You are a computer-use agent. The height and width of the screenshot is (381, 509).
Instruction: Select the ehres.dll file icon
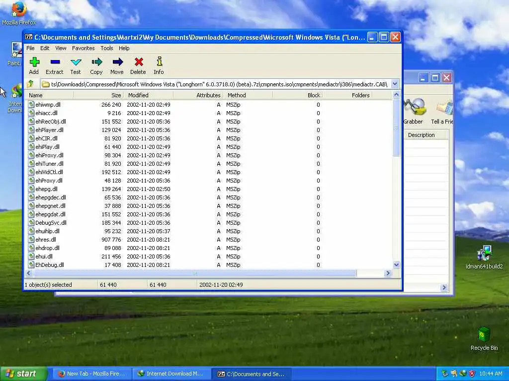[31, 239]
